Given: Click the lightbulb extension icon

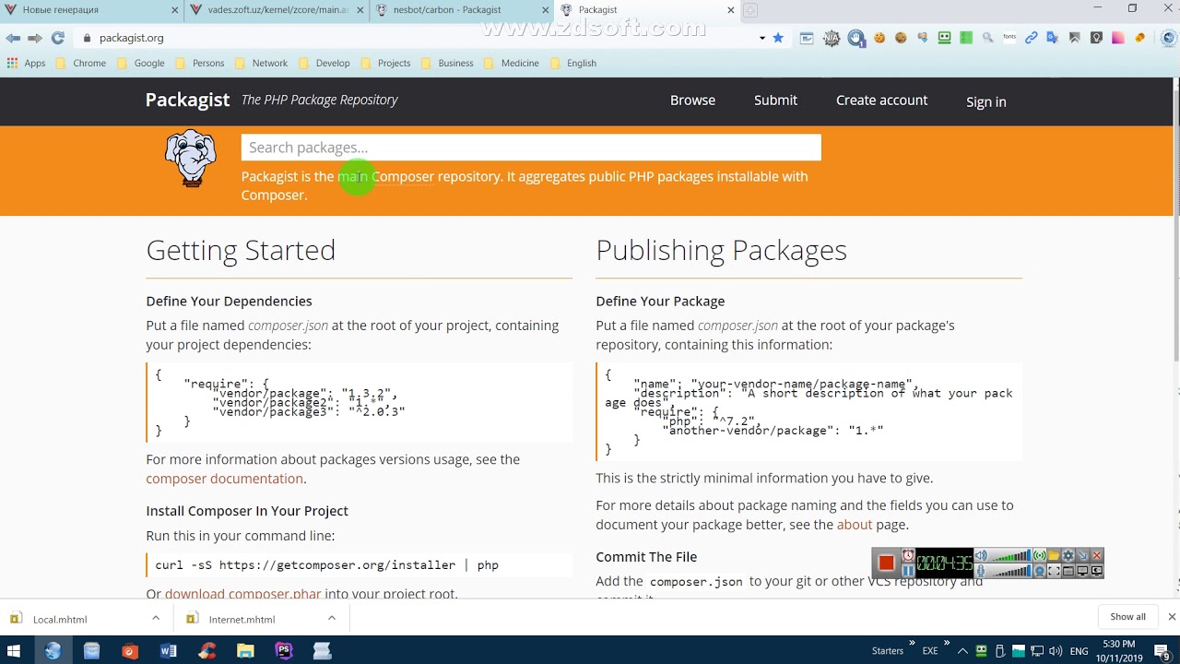Looking at the screenshot, I should [x=1096, y=38].
